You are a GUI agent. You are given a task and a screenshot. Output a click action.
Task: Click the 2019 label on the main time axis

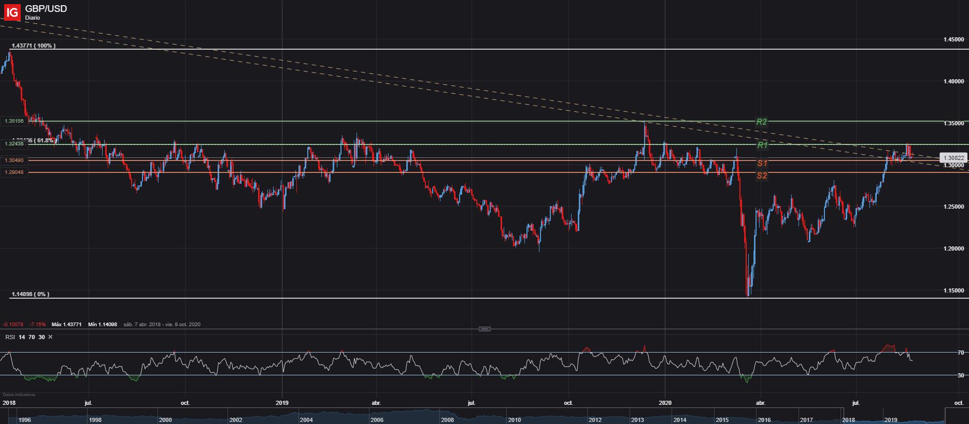(x=282, y=403)
